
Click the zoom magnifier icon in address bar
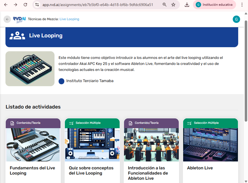164,5
